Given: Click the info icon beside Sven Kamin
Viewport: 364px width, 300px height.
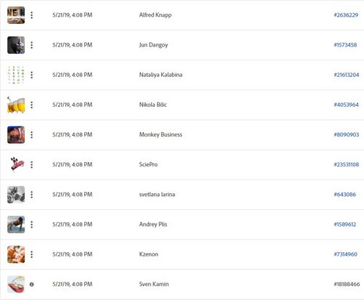Looking at the screenshot, I should tap(32, 284).
